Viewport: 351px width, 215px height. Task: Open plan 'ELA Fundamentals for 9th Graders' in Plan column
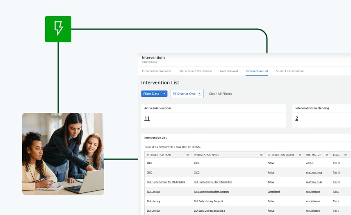pos(166,182)
